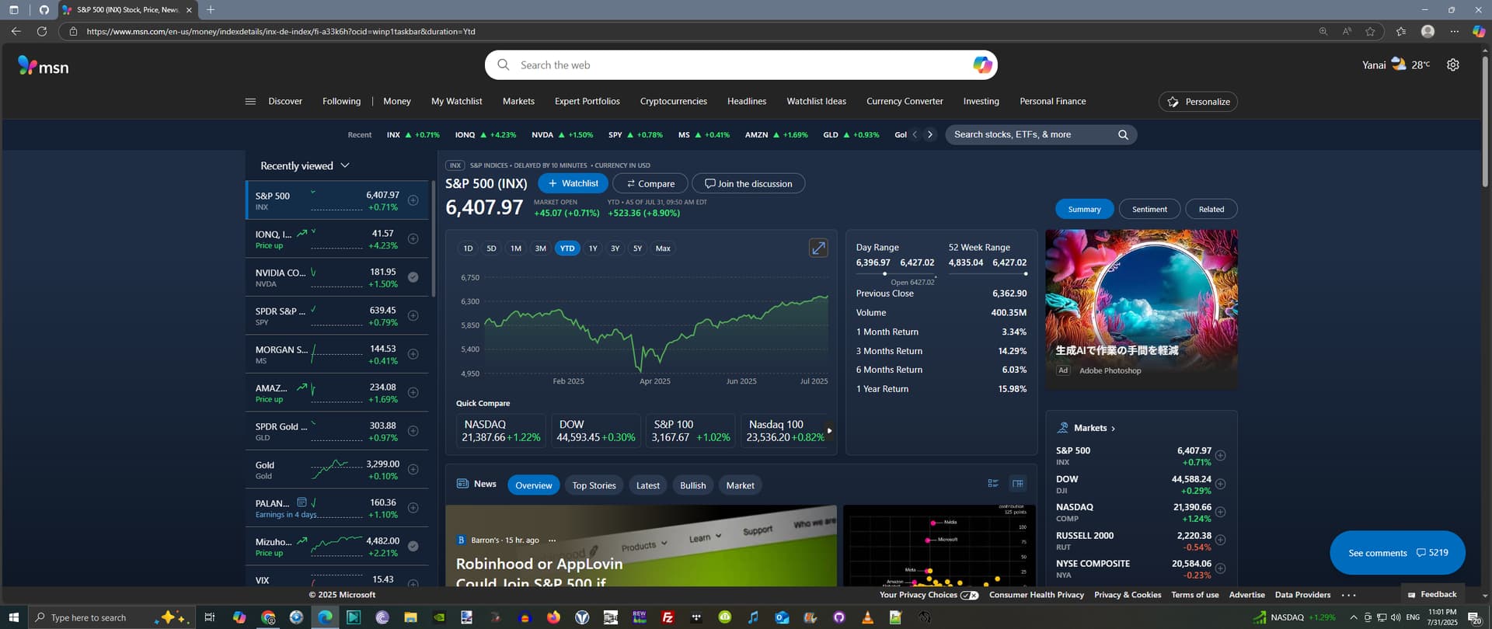Go to My Watchlist tab
1492x629 pixels.
tap(456, 102)
